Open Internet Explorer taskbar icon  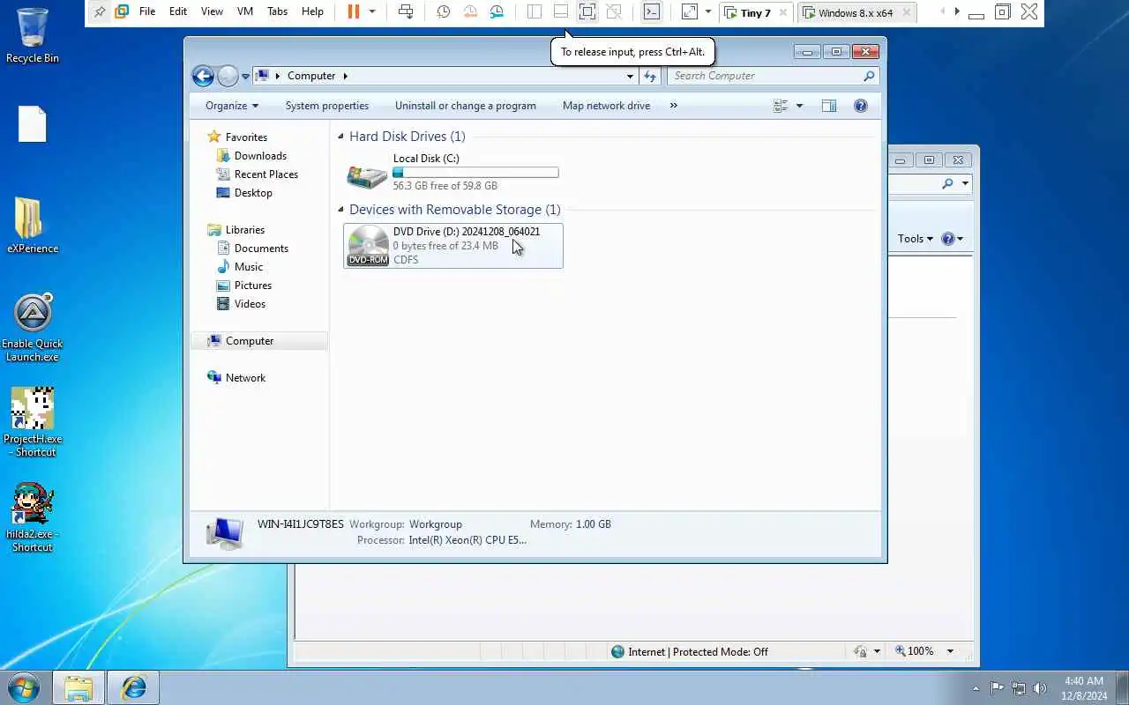(x=133, y=686)
